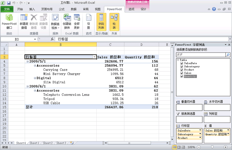Click 创建链接表 to create a linked table
This screenshot has height=150, width=232.
[x=67, y=22]
